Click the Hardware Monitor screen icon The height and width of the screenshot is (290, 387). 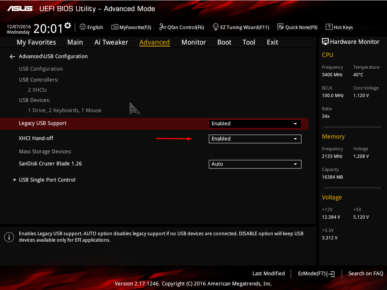325,42
